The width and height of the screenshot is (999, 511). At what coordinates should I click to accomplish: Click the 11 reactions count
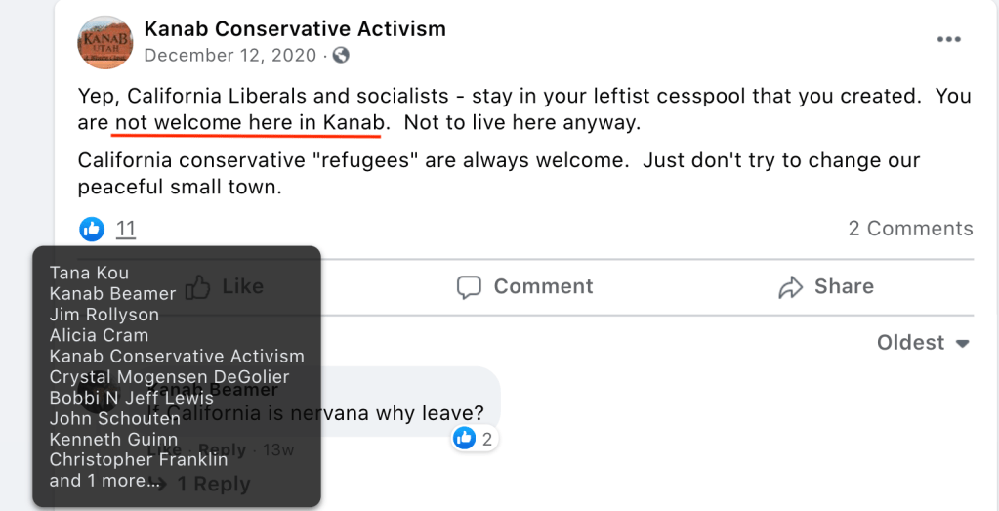126,230
